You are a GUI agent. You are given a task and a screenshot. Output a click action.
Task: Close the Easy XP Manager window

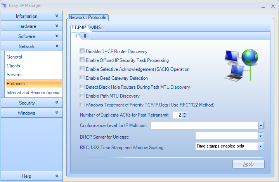273,6
